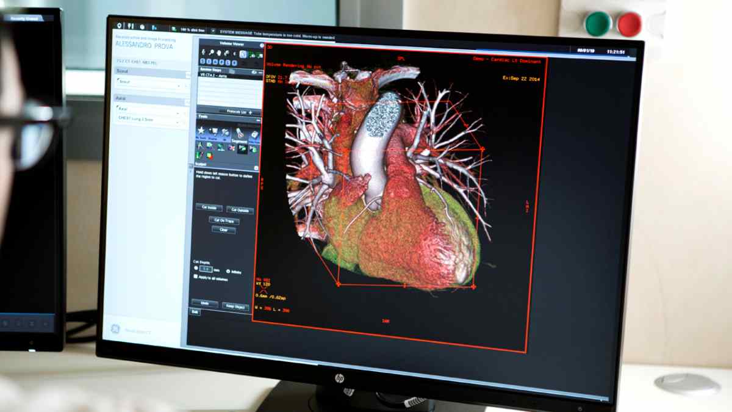
Task: Select the mm cut depth radio button
Action: click(x=196, y=268)
